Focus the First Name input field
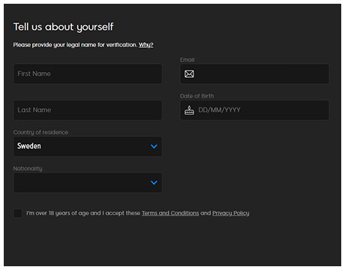This screenshot has height=270, width=345. point(88,73)
